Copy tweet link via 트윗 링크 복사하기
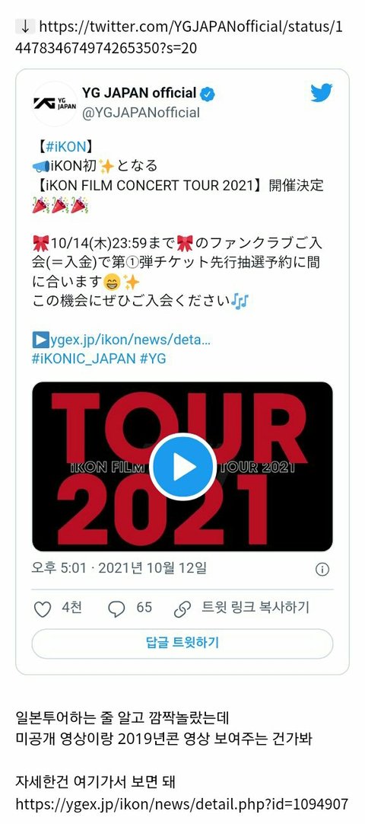The image size is (365, 824). click(x=255, y=608)
